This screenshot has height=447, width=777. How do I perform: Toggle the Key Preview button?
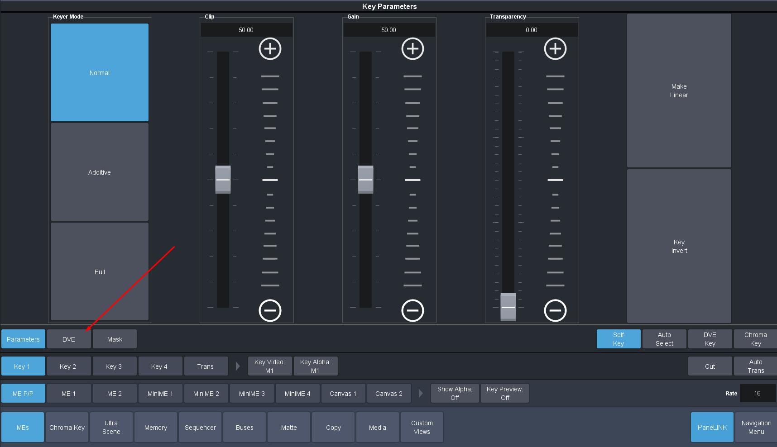[504, 393]
